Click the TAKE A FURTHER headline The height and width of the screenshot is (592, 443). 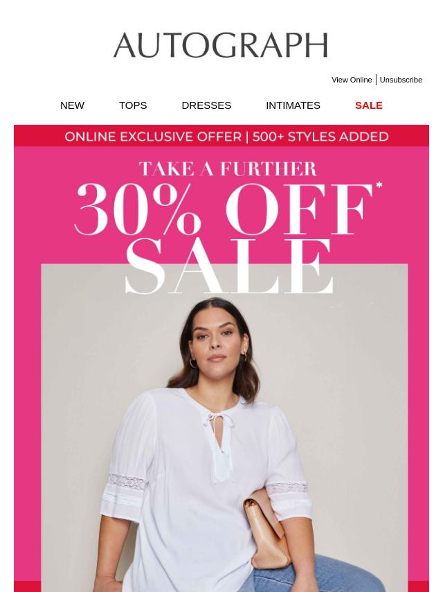(x=228, y=168)
